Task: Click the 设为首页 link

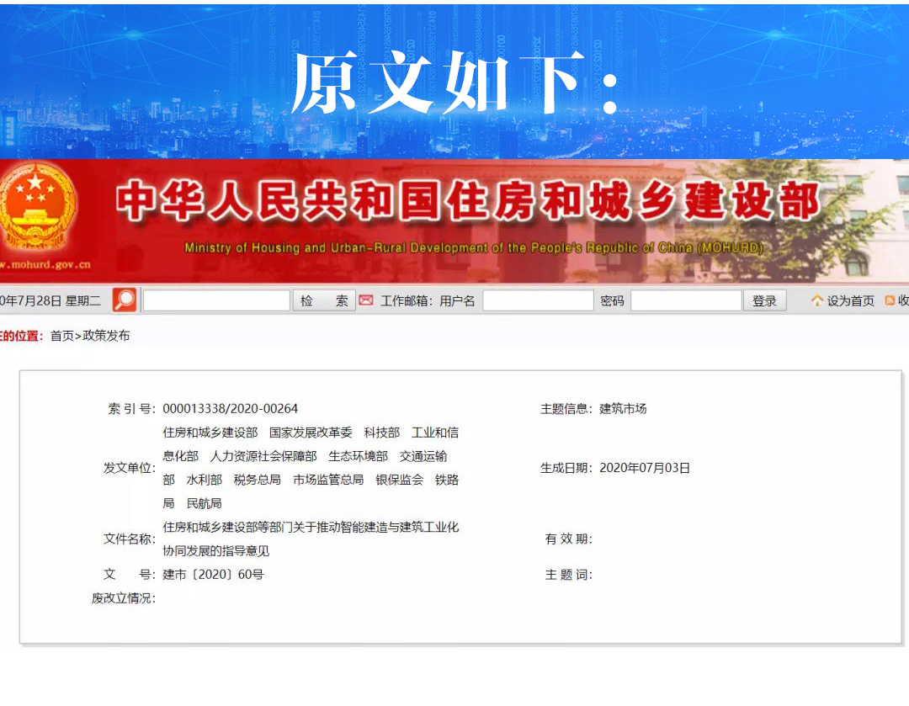Action: [x=850, y=301]
